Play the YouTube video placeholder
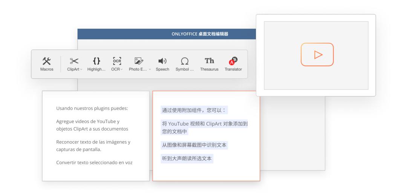The height and width of the screenshot is (195, 407). coord(317,55)
